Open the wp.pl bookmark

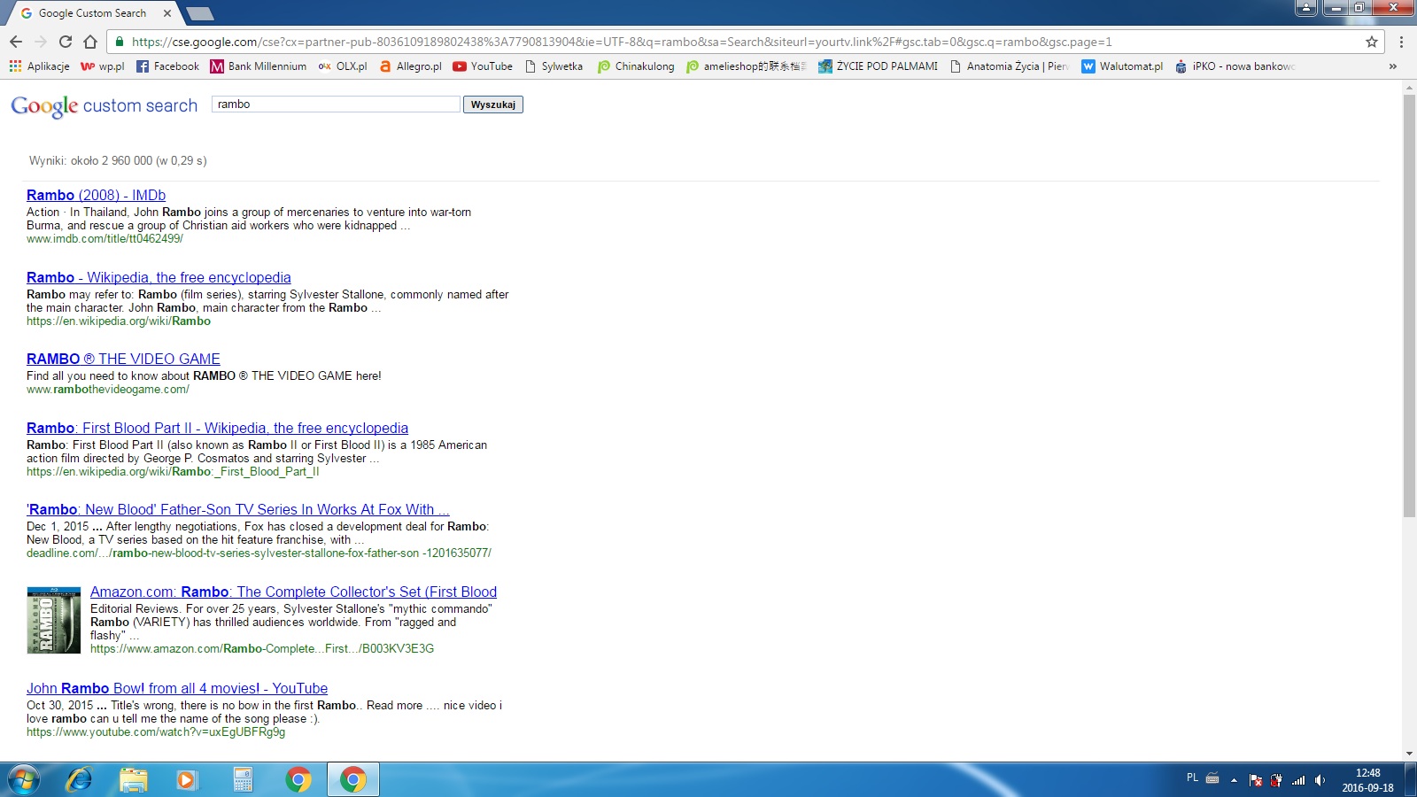pos(103,66)
